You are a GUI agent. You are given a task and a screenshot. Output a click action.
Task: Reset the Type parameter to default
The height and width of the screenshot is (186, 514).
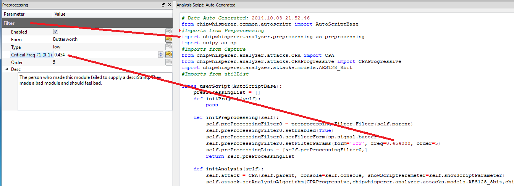[168, 47]
